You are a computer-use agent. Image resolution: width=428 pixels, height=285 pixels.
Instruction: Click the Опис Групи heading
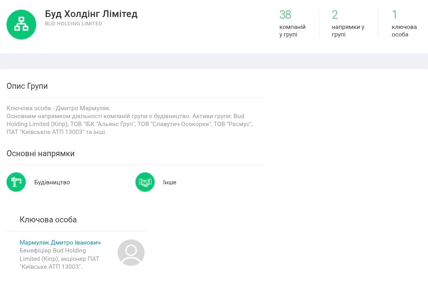[27, 86]
